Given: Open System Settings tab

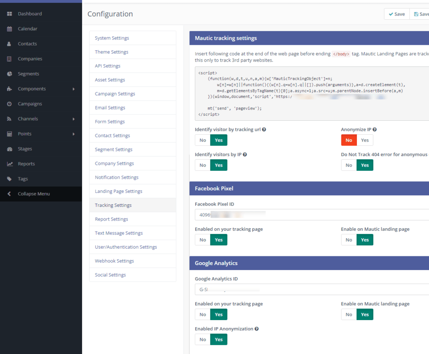Looking at the screenshot, I should pyautogui.click(x=133, y=38).
